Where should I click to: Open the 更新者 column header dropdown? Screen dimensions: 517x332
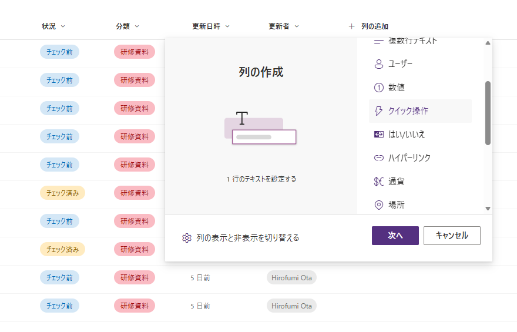click(297, 26)
